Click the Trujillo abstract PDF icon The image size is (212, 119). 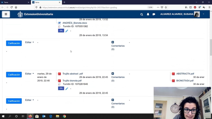(x=59, y=74)
